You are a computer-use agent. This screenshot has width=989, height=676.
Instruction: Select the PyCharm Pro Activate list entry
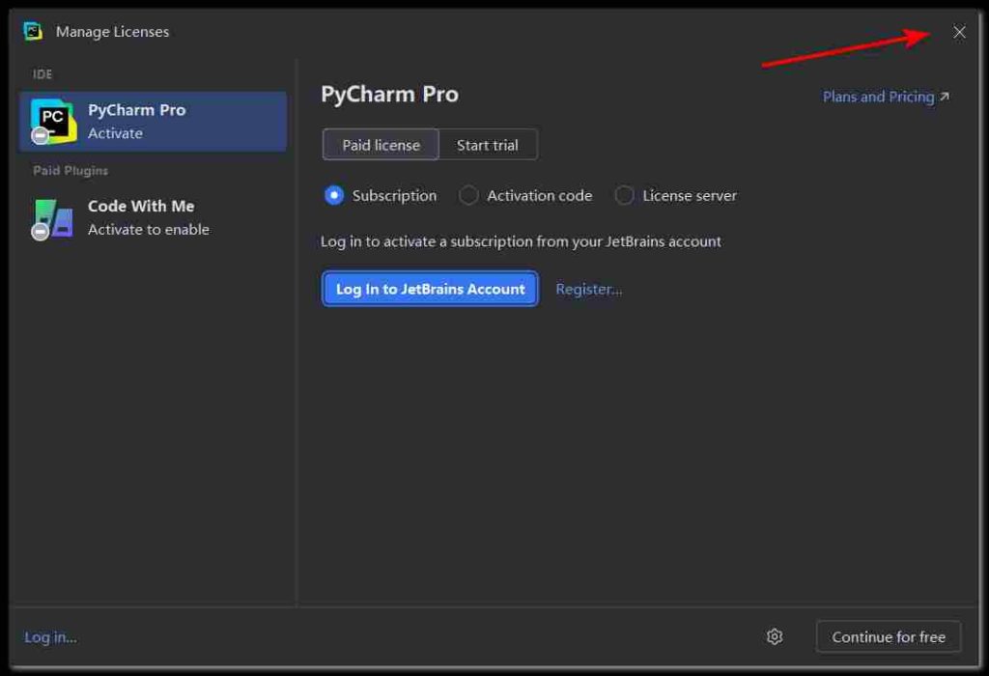coord(153,122)
